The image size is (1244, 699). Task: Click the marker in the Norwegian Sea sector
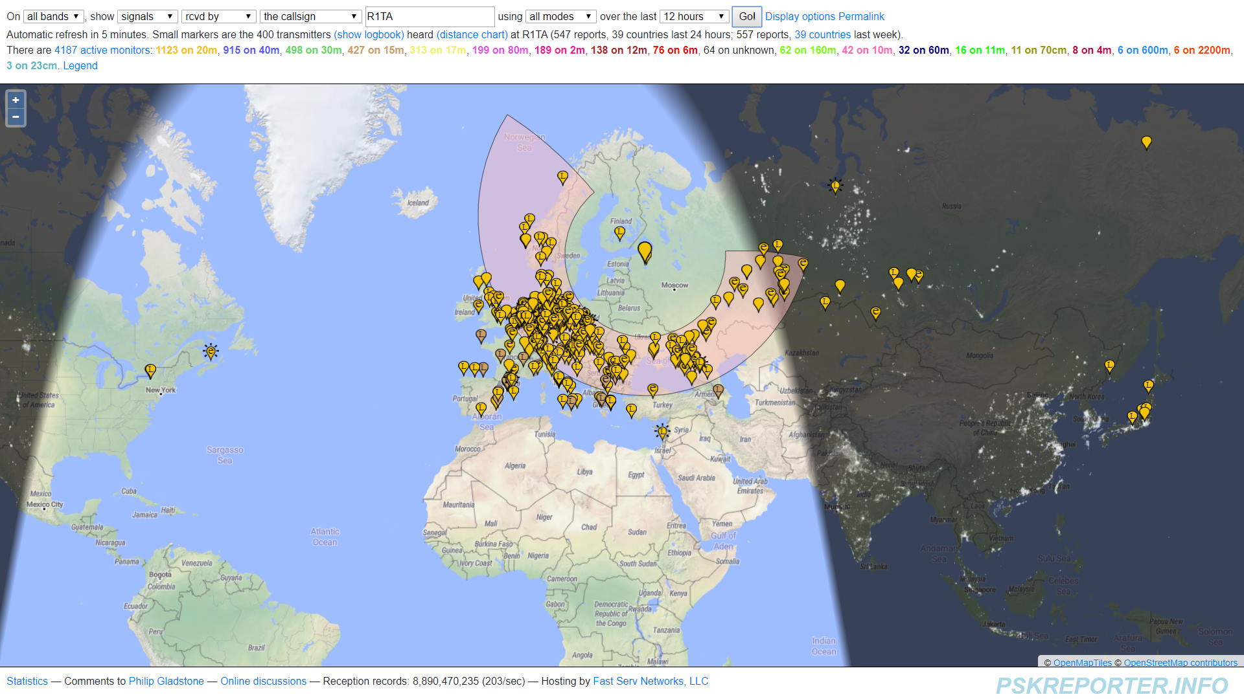point(562,176)
